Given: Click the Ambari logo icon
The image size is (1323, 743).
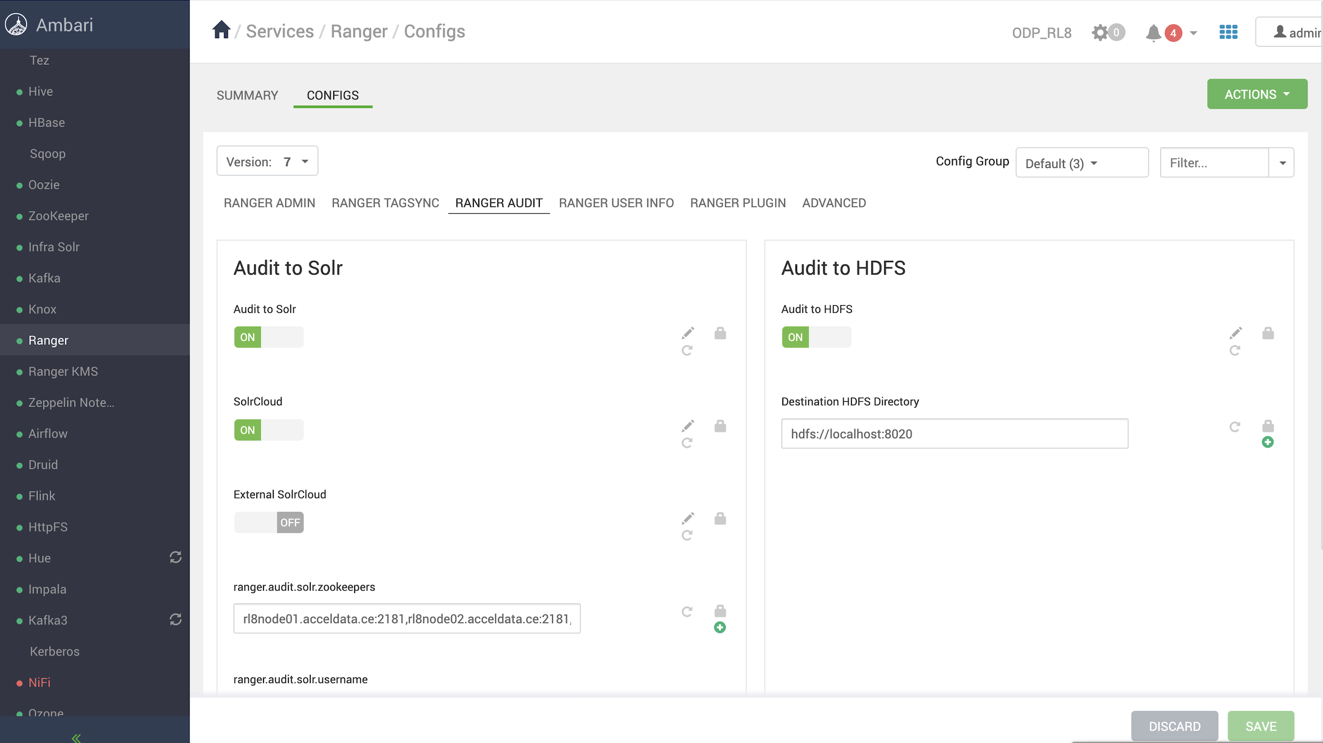Looking at the screenshot, I should click(16, 25).
